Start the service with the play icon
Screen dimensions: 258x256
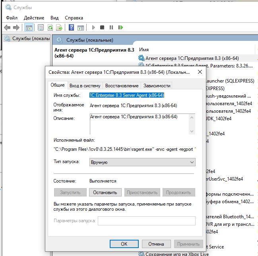click(x=93, y=27)
